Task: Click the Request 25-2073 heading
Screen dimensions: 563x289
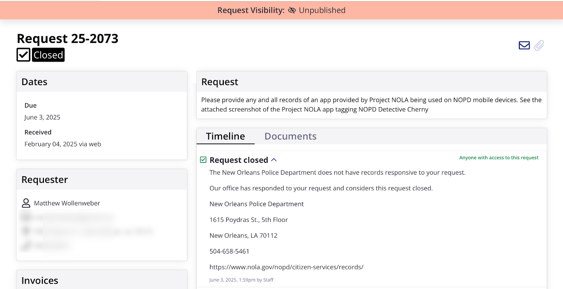Action: 68,39
